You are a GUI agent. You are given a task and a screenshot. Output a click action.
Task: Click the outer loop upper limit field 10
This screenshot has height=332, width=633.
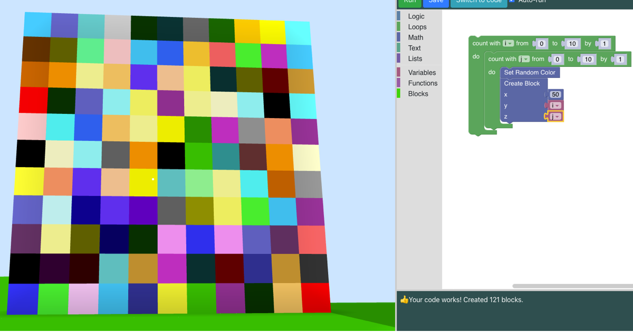point(572,44)
